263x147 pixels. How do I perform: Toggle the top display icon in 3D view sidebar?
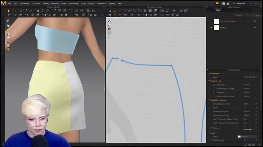point(8,21)
